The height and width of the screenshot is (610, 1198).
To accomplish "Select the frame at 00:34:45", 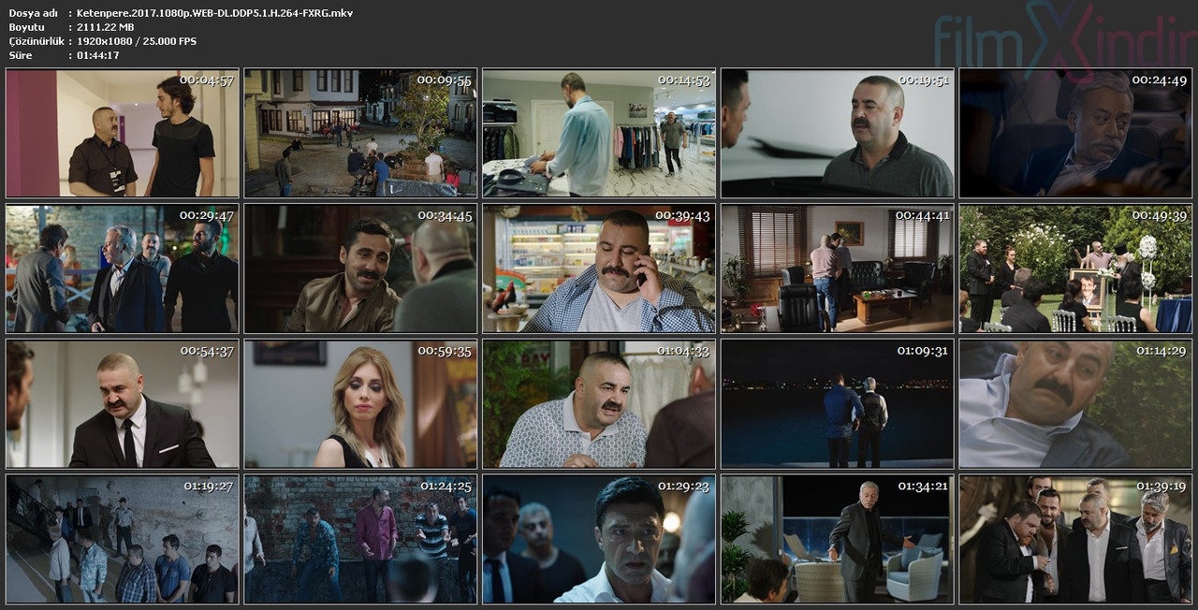I will click(360, 269).
